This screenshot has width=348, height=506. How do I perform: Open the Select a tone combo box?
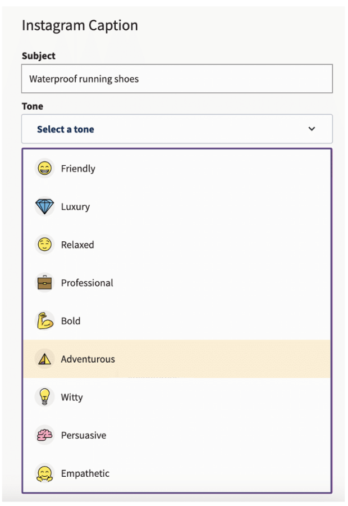(177, 129)
